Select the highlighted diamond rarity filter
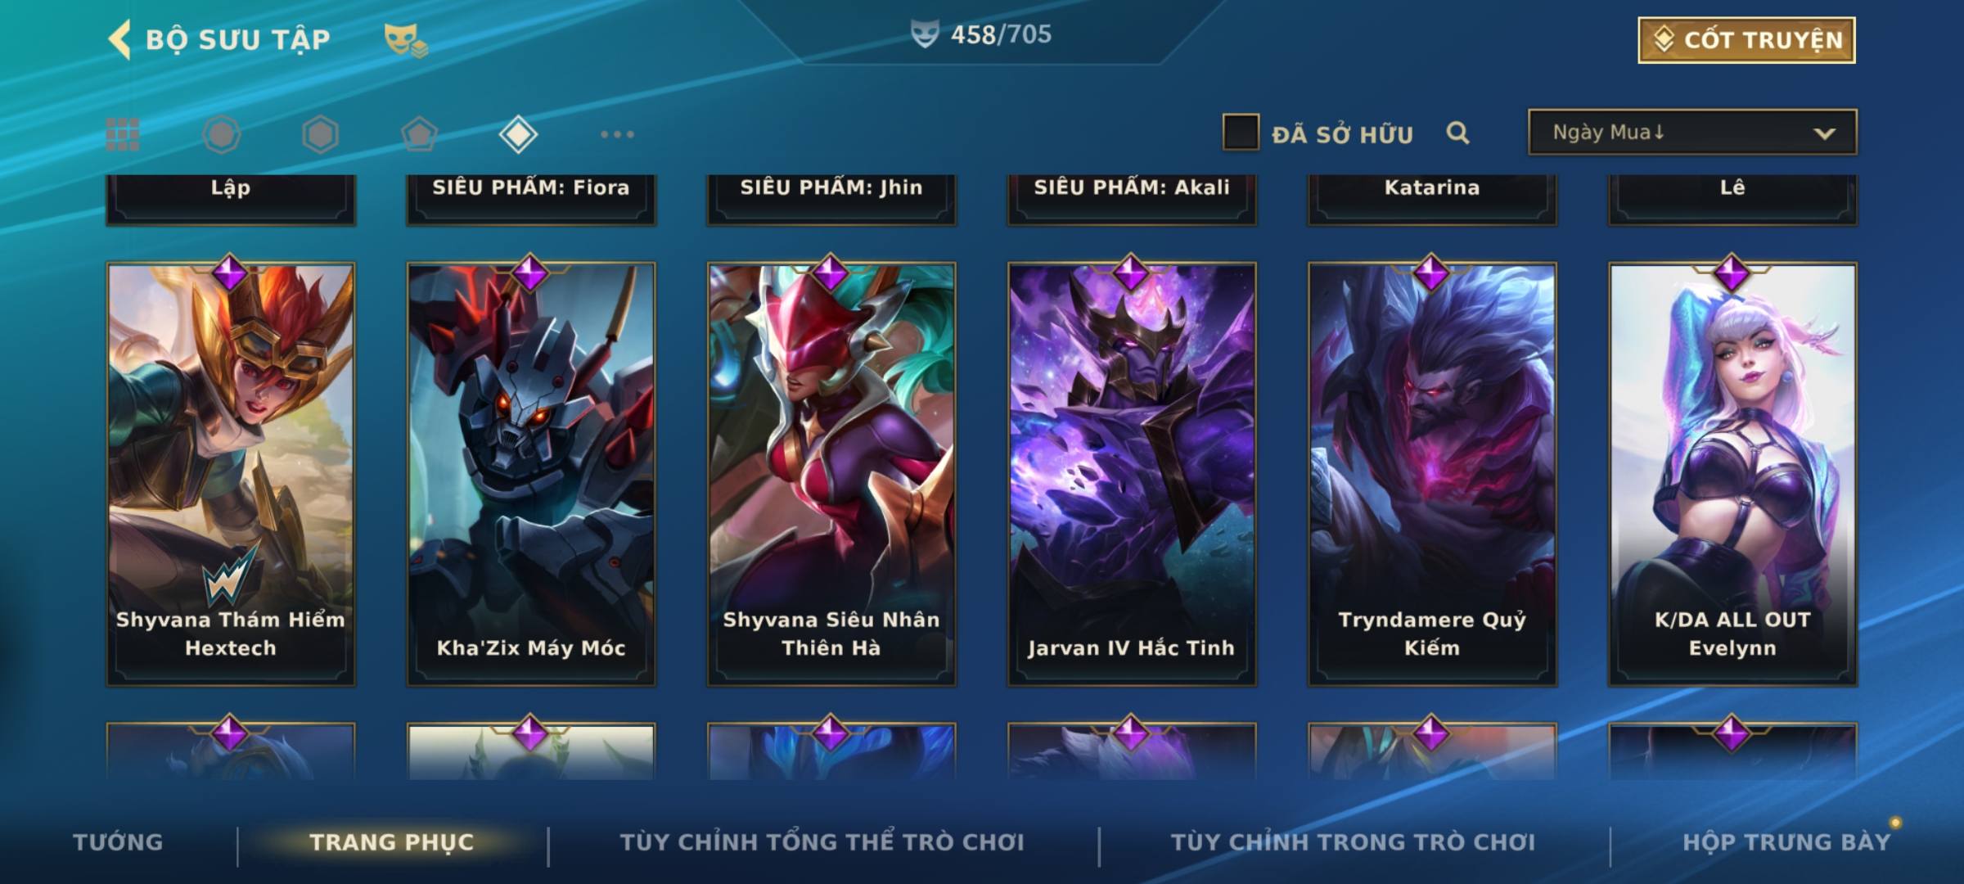This screenshot has width=1964, height=884. (518, 134)
